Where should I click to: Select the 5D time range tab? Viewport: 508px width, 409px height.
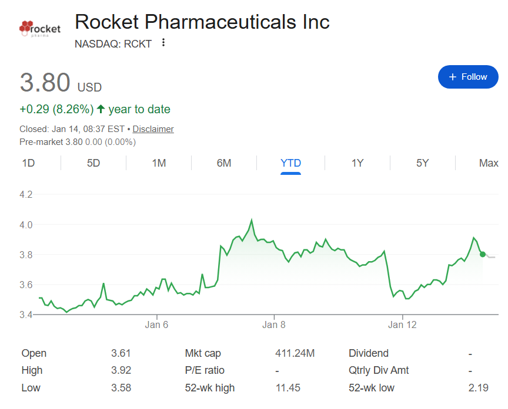click(93, 163)
